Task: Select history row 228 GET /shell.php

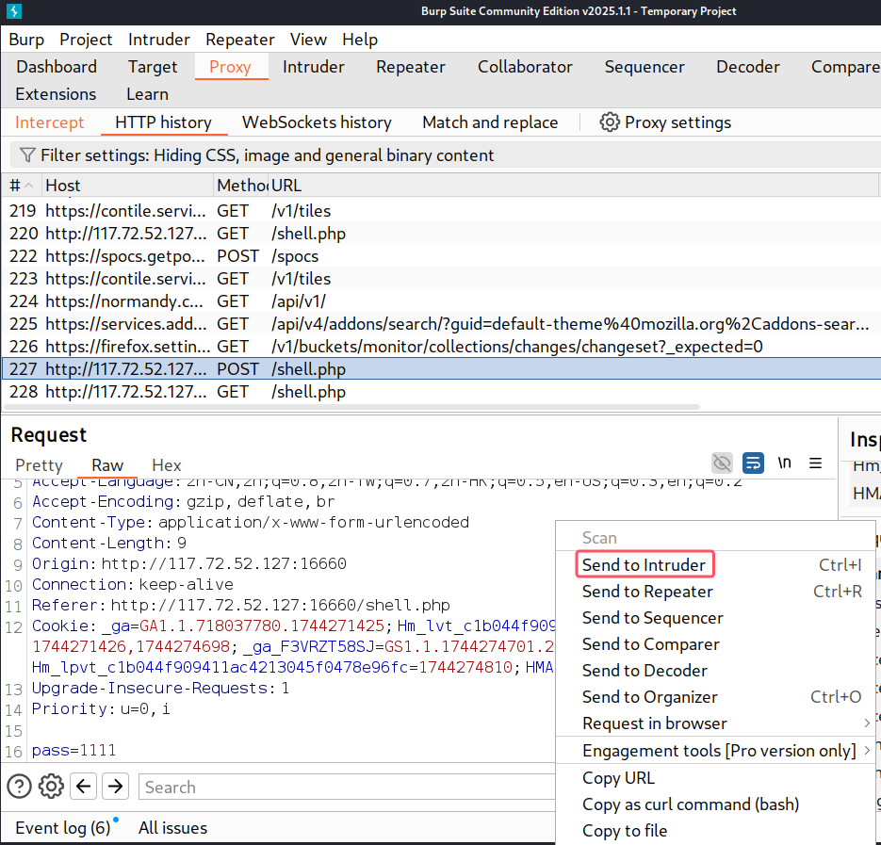Action: pyautogui.click(x=442, y=392)
